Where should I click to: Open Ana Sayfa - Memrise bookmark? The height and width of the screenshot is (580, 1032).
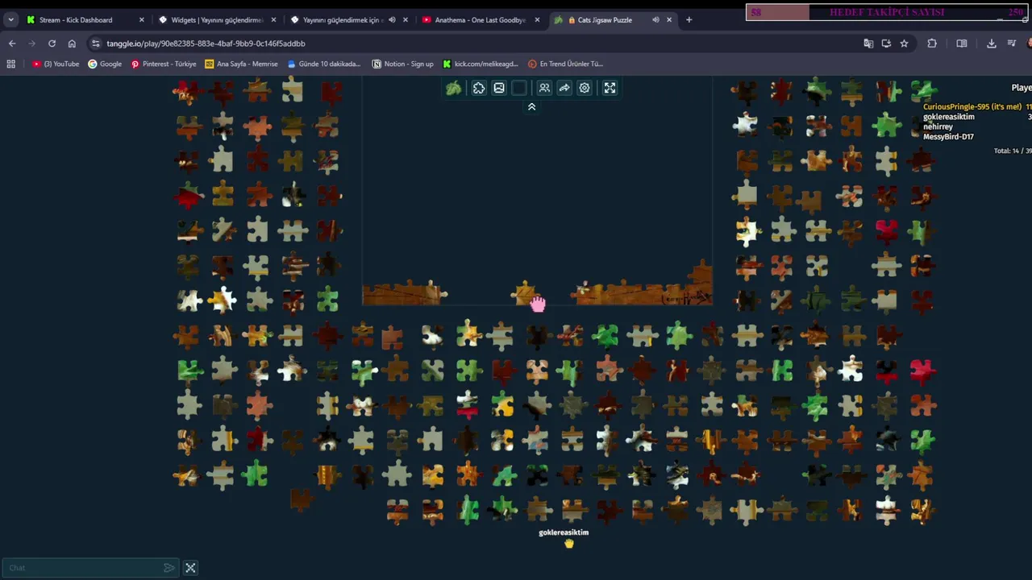[x=242, y=64]
